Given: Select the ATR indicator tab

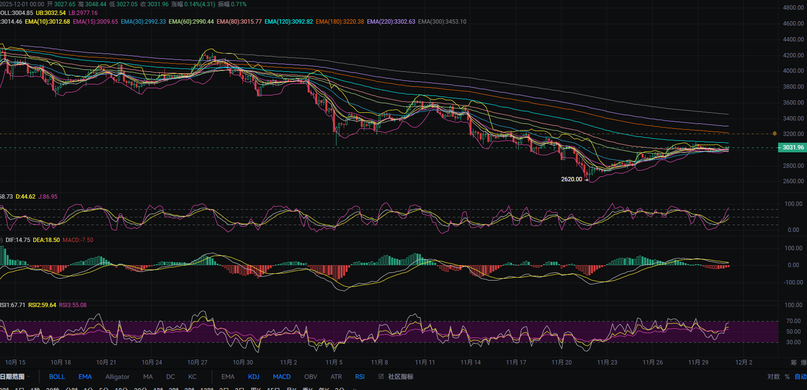Looking at the screenshot, I should point(336,377).
